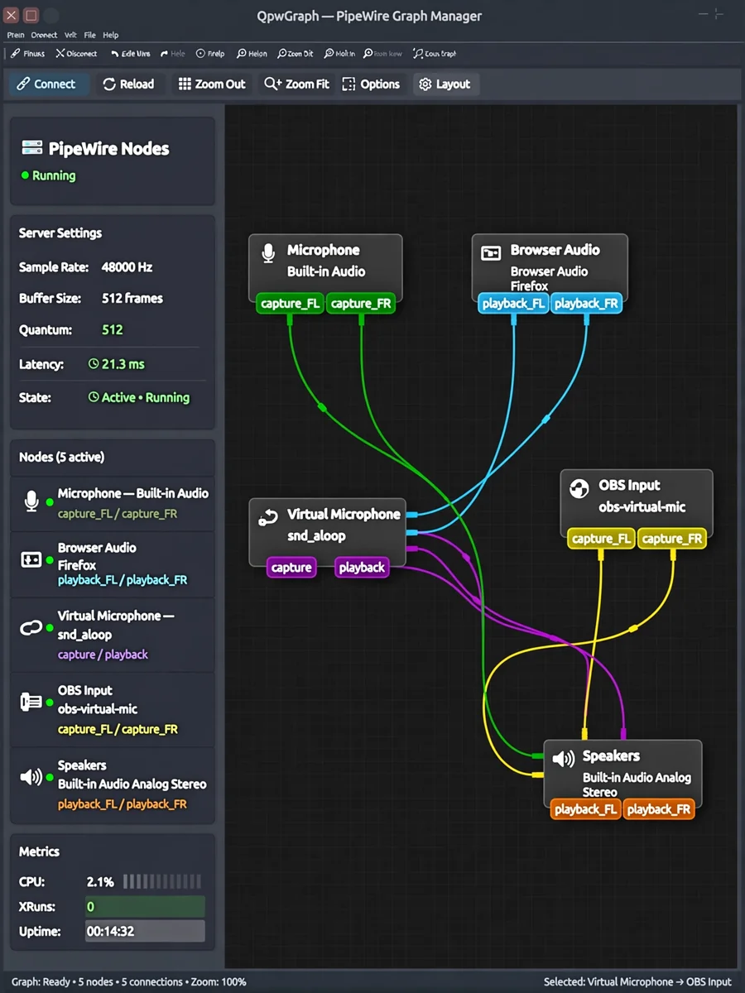Select Browser Audio's playback_FR port

[x=585, y=304]
